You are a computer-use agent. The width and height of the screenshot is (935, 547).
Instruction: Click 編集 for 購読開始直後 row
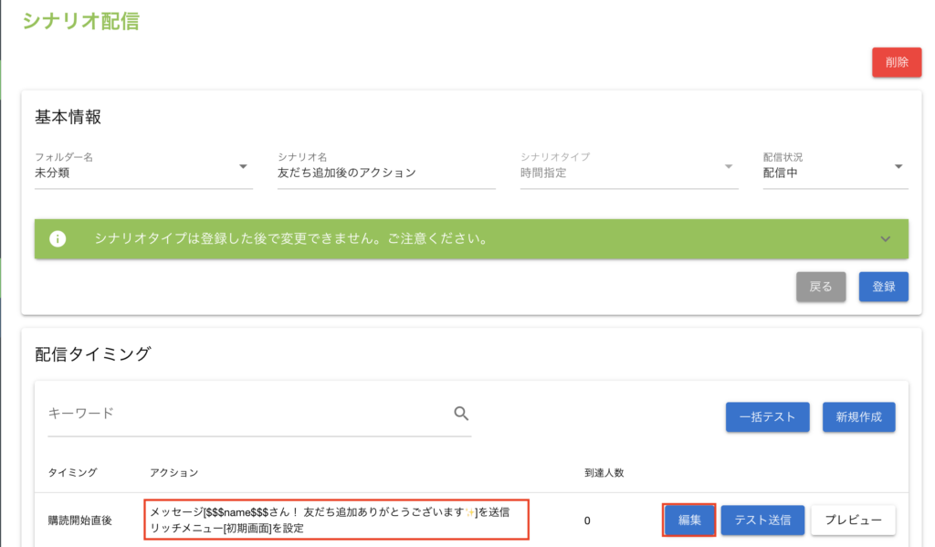tap(689, 520)
